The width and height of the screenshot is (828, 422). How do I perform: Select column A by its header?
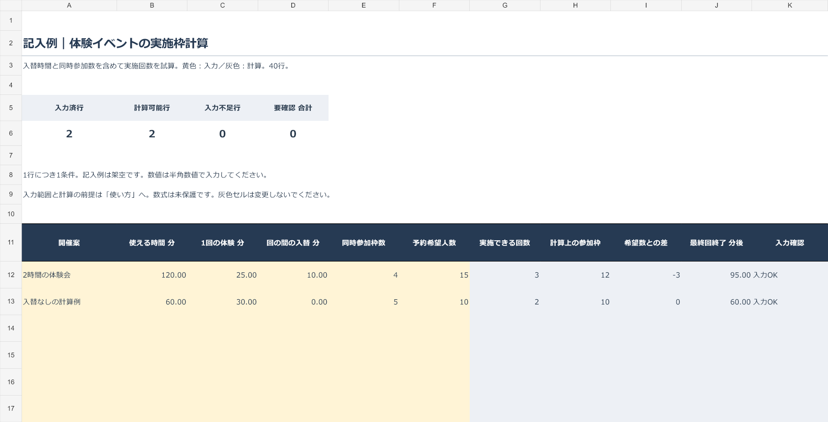click(x=69, y=5)
